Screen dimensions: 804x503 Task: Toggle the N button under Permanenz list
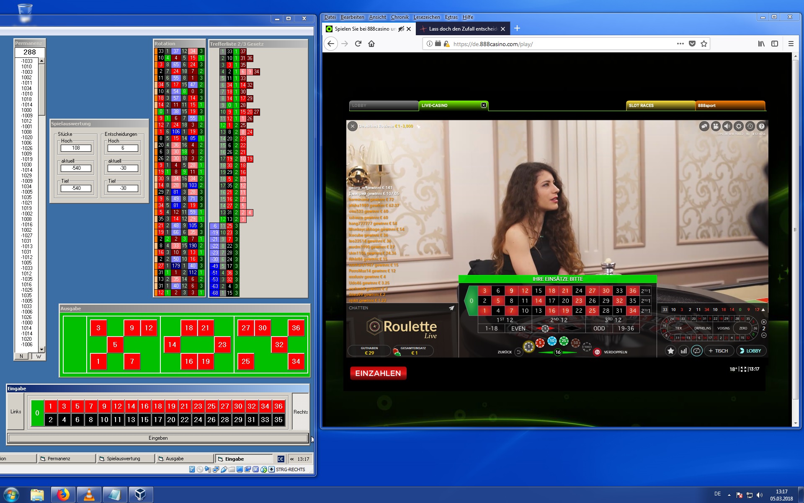click(21, 356)
